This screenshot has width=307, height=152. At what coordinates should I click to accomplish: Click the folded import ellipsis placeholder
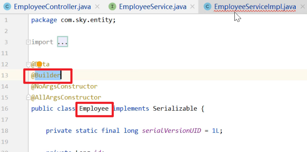(x=63, y=42)
